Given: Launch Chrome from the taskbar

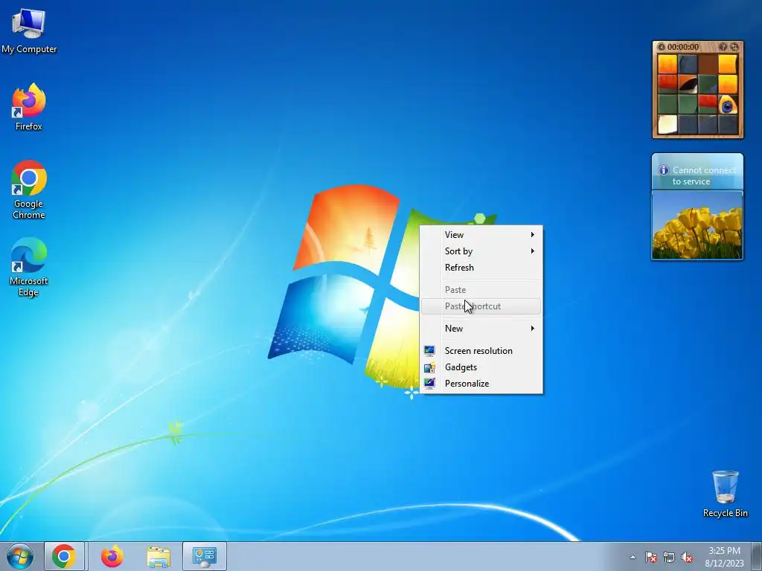Looking at the screenshot, I should [x=64, y=556].
